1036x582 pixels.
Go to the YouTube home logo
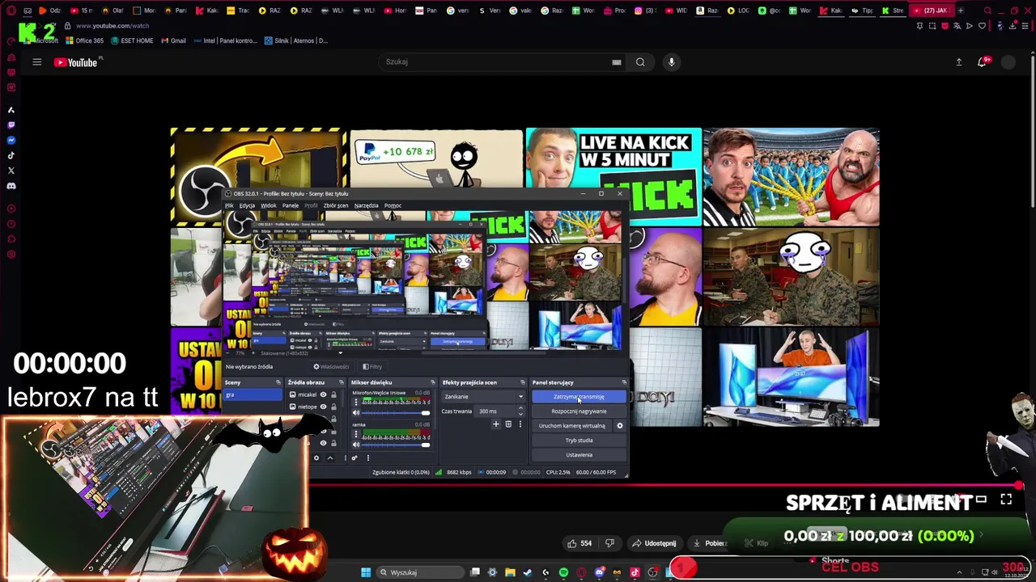point(75,62)
